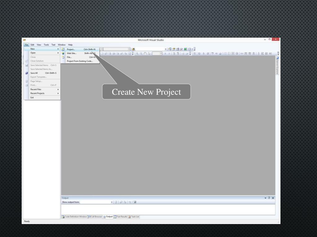The width and height of the screenshot is (317, 237).
Task: Choose Save All in File menu
Action: coord(42,73)
